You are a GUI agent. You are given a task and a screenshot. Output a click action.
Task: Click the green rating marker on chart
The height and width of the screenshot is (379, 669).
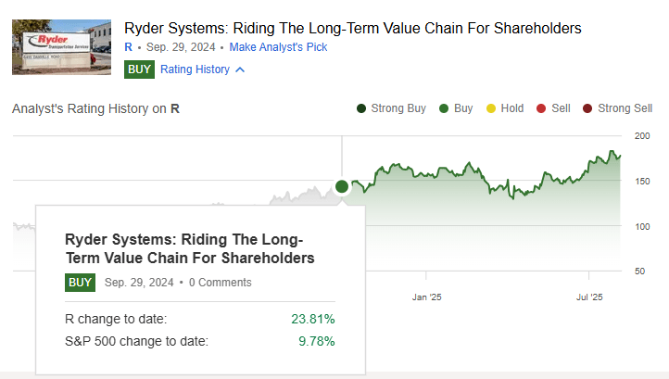coord(342,186)
